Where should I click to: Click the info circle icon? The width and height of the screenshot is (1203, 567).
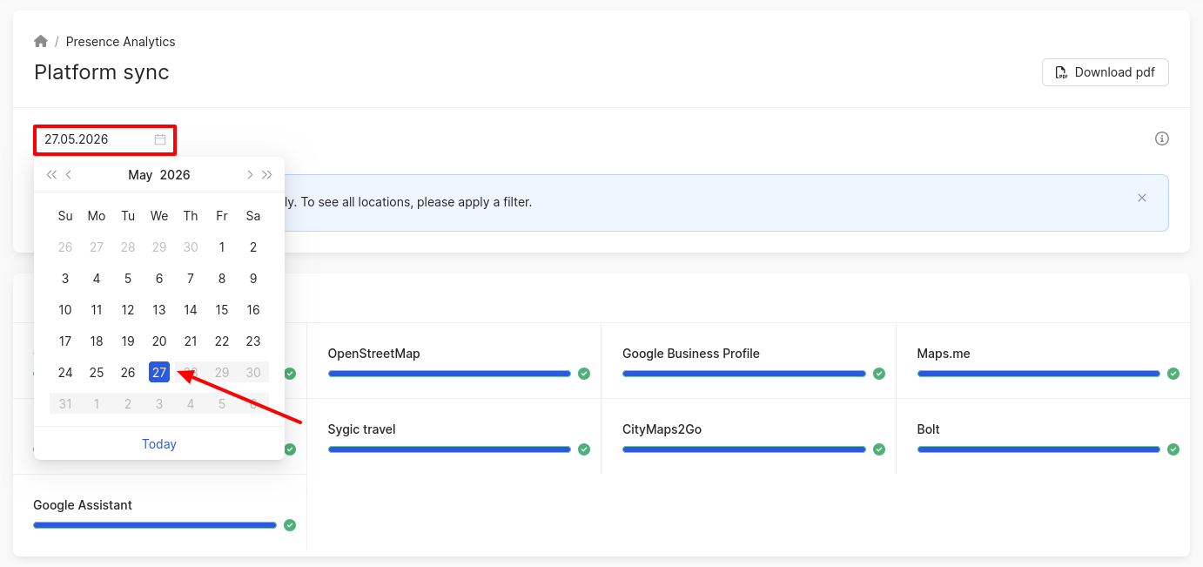(x=1161, y=138)
